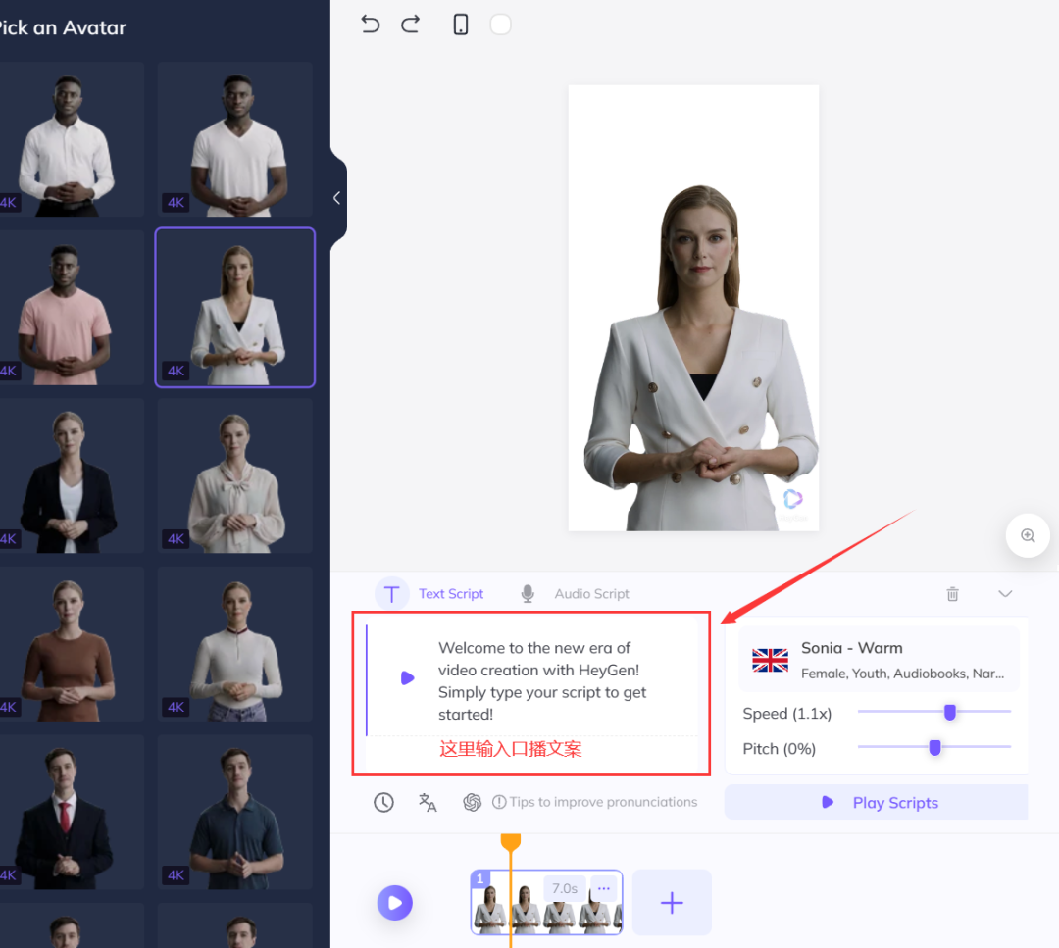
Task: Adjust the Speed slider handle
Action: 949,712
